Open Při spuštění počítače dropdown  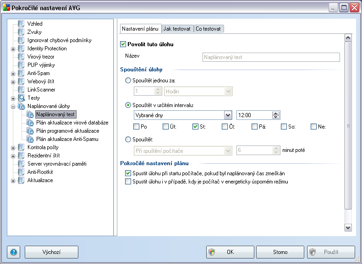(228, 151)
